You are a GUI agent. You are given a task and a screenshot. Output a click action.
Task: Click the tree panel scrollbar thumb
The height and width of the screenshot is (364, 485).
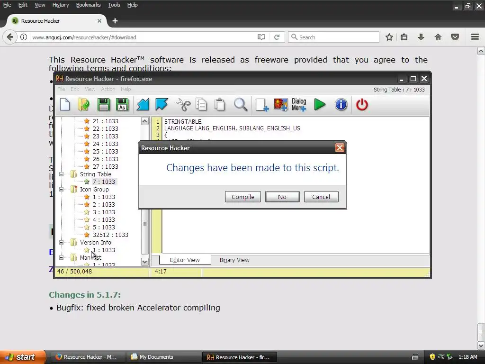coord(145,224)
